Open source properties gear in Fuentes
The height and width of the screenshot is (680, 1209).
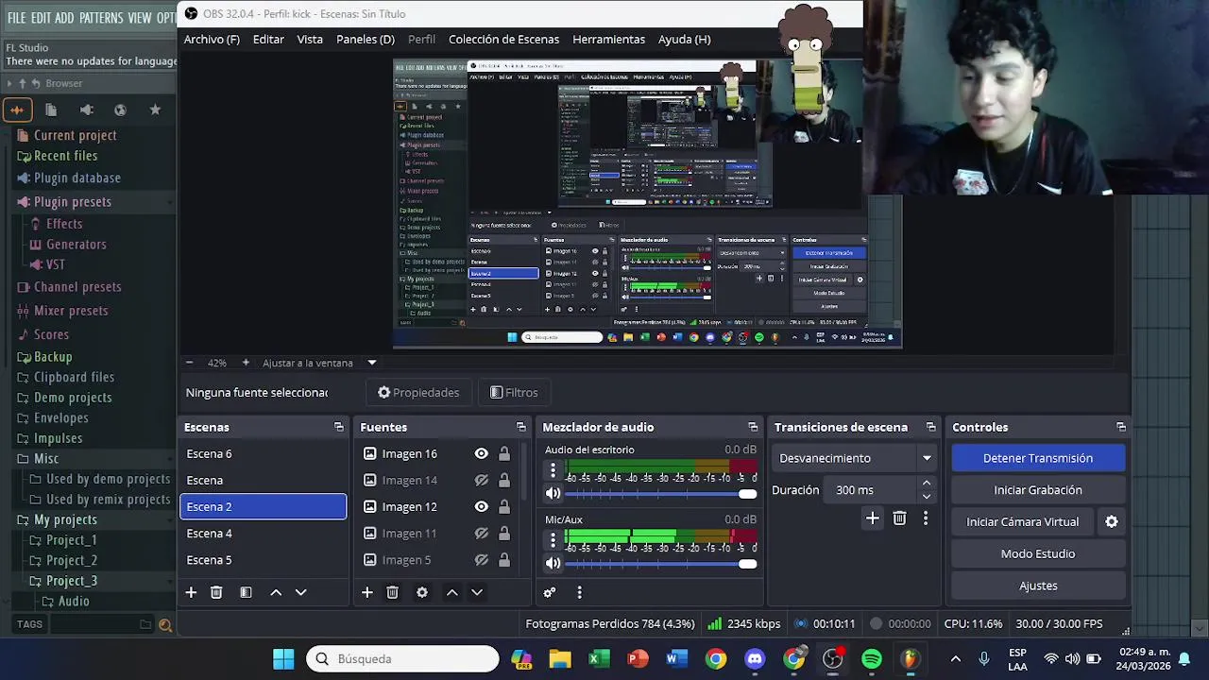422,592
